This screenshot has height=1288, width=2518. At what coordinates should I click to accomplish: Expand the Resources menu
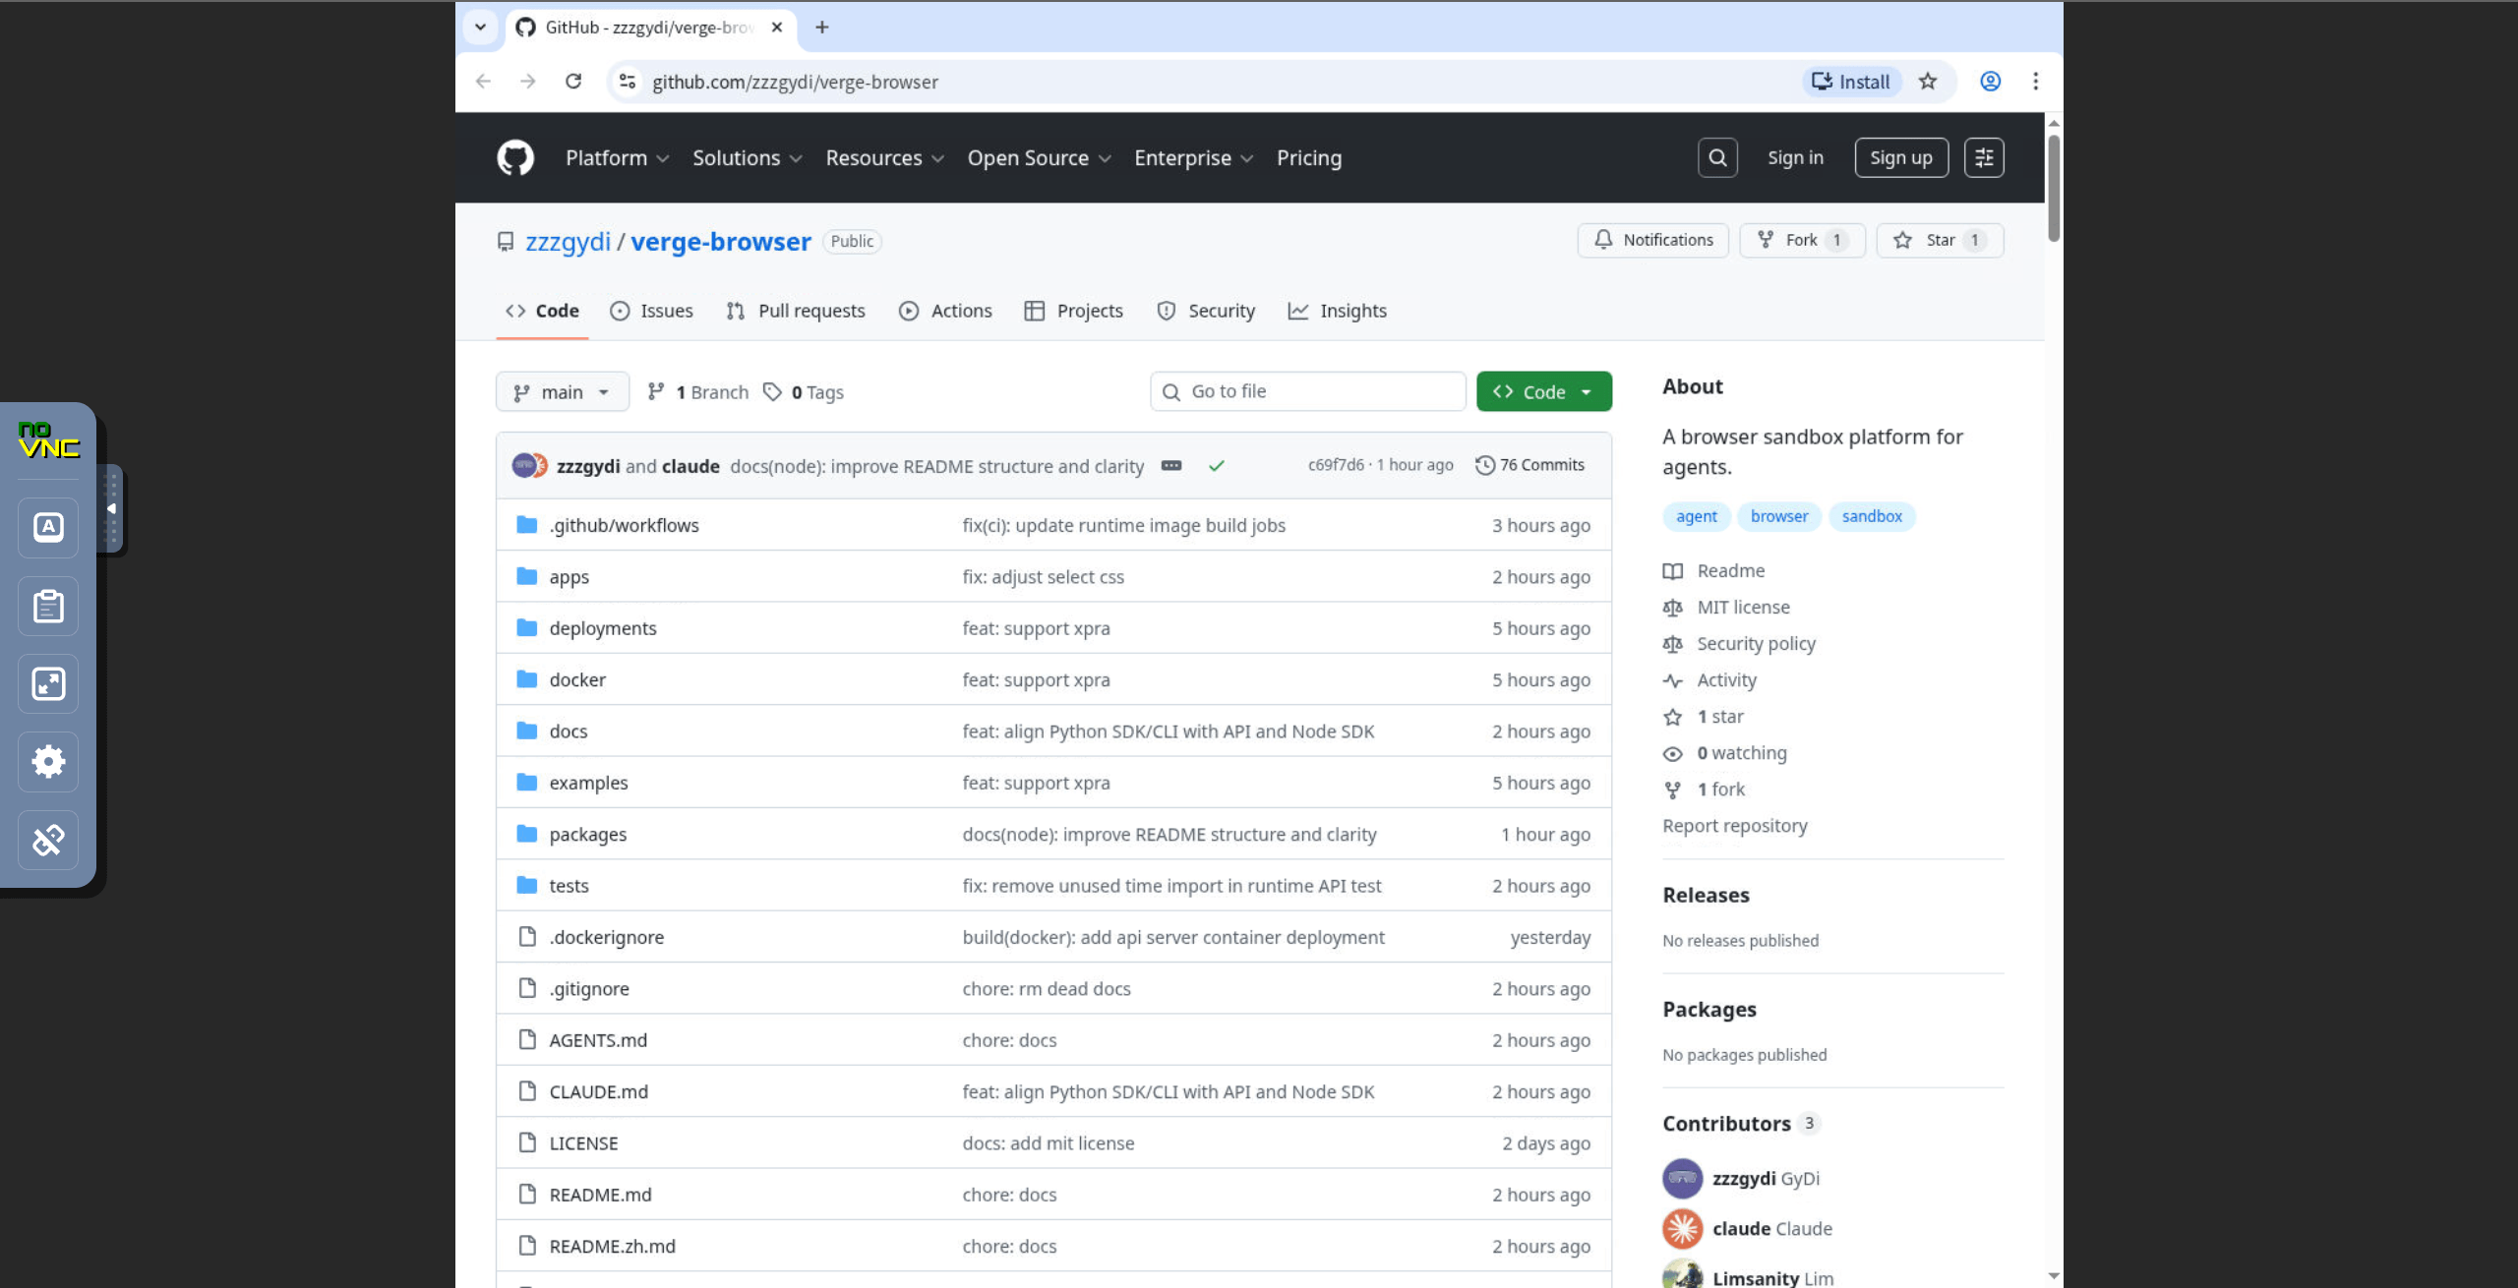[x=884, y=158]
